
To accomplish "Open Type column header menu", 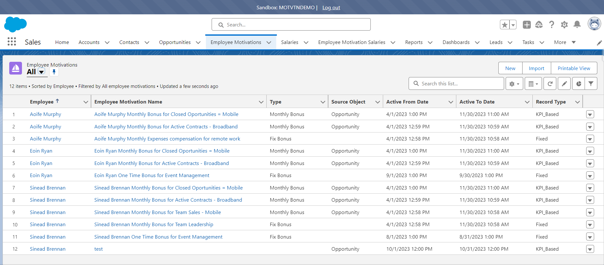I will tap(323, 102).
